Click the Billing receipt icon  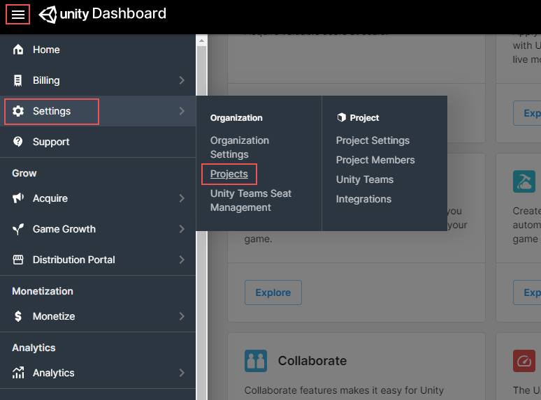[18, 80]
